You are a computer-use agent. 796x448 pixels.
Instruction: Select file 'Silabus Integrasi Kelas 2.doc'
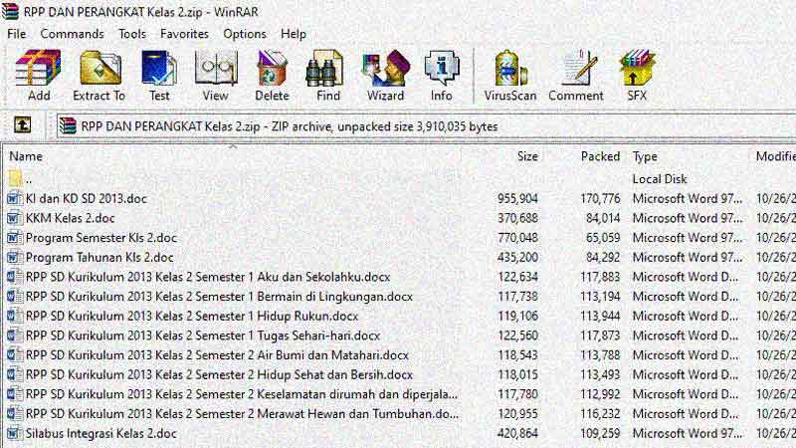tap(101, 433)
